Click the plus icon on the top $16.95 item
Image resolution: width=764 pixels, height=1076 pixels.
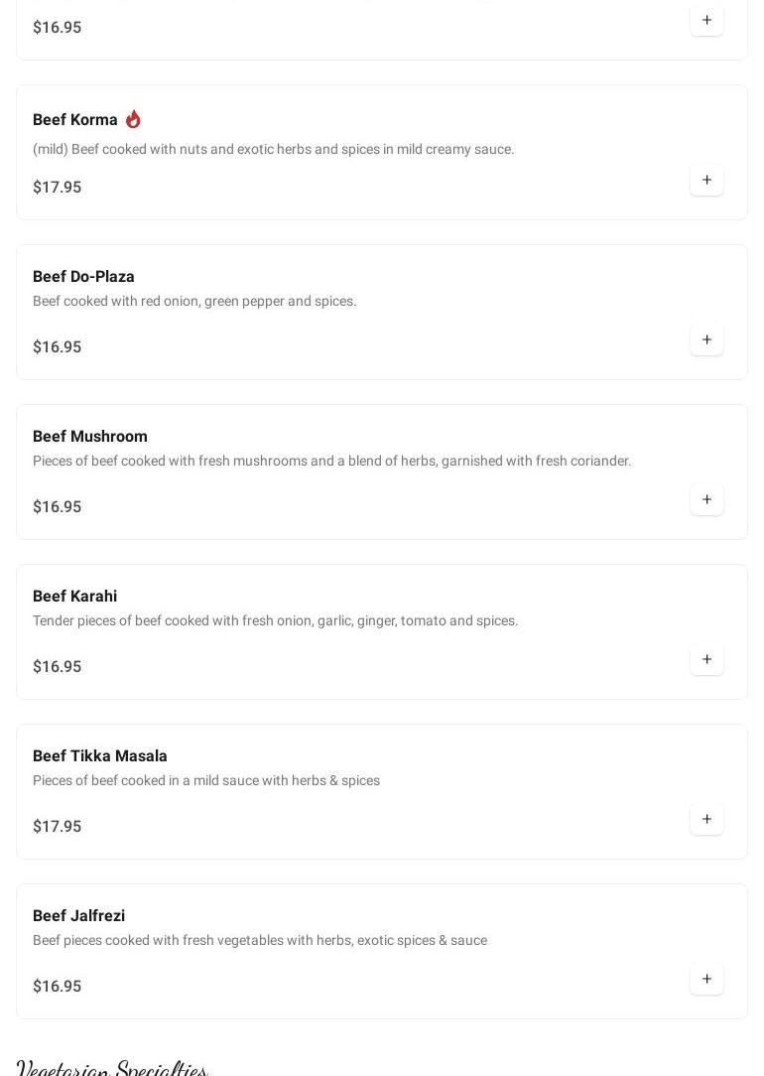(x=706, y=20)
